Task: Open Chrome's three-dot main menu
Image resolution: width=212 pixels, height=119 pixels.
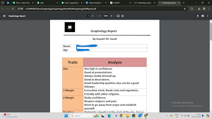Action: [209, 9]
